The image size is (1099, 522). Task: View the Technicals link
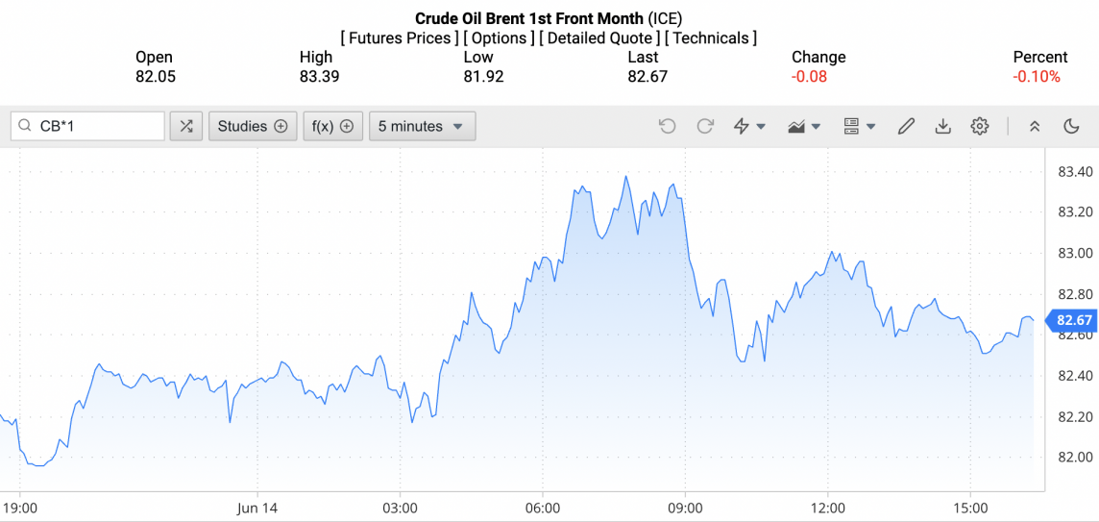coord(711,38)
